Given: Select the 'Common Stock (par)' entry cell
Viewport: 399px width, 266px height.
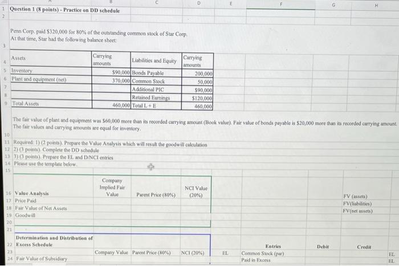Looking at the screenshot, I should tap(262, 253).
